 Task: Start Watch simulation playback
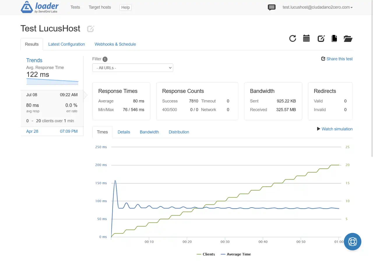(335, 129)
